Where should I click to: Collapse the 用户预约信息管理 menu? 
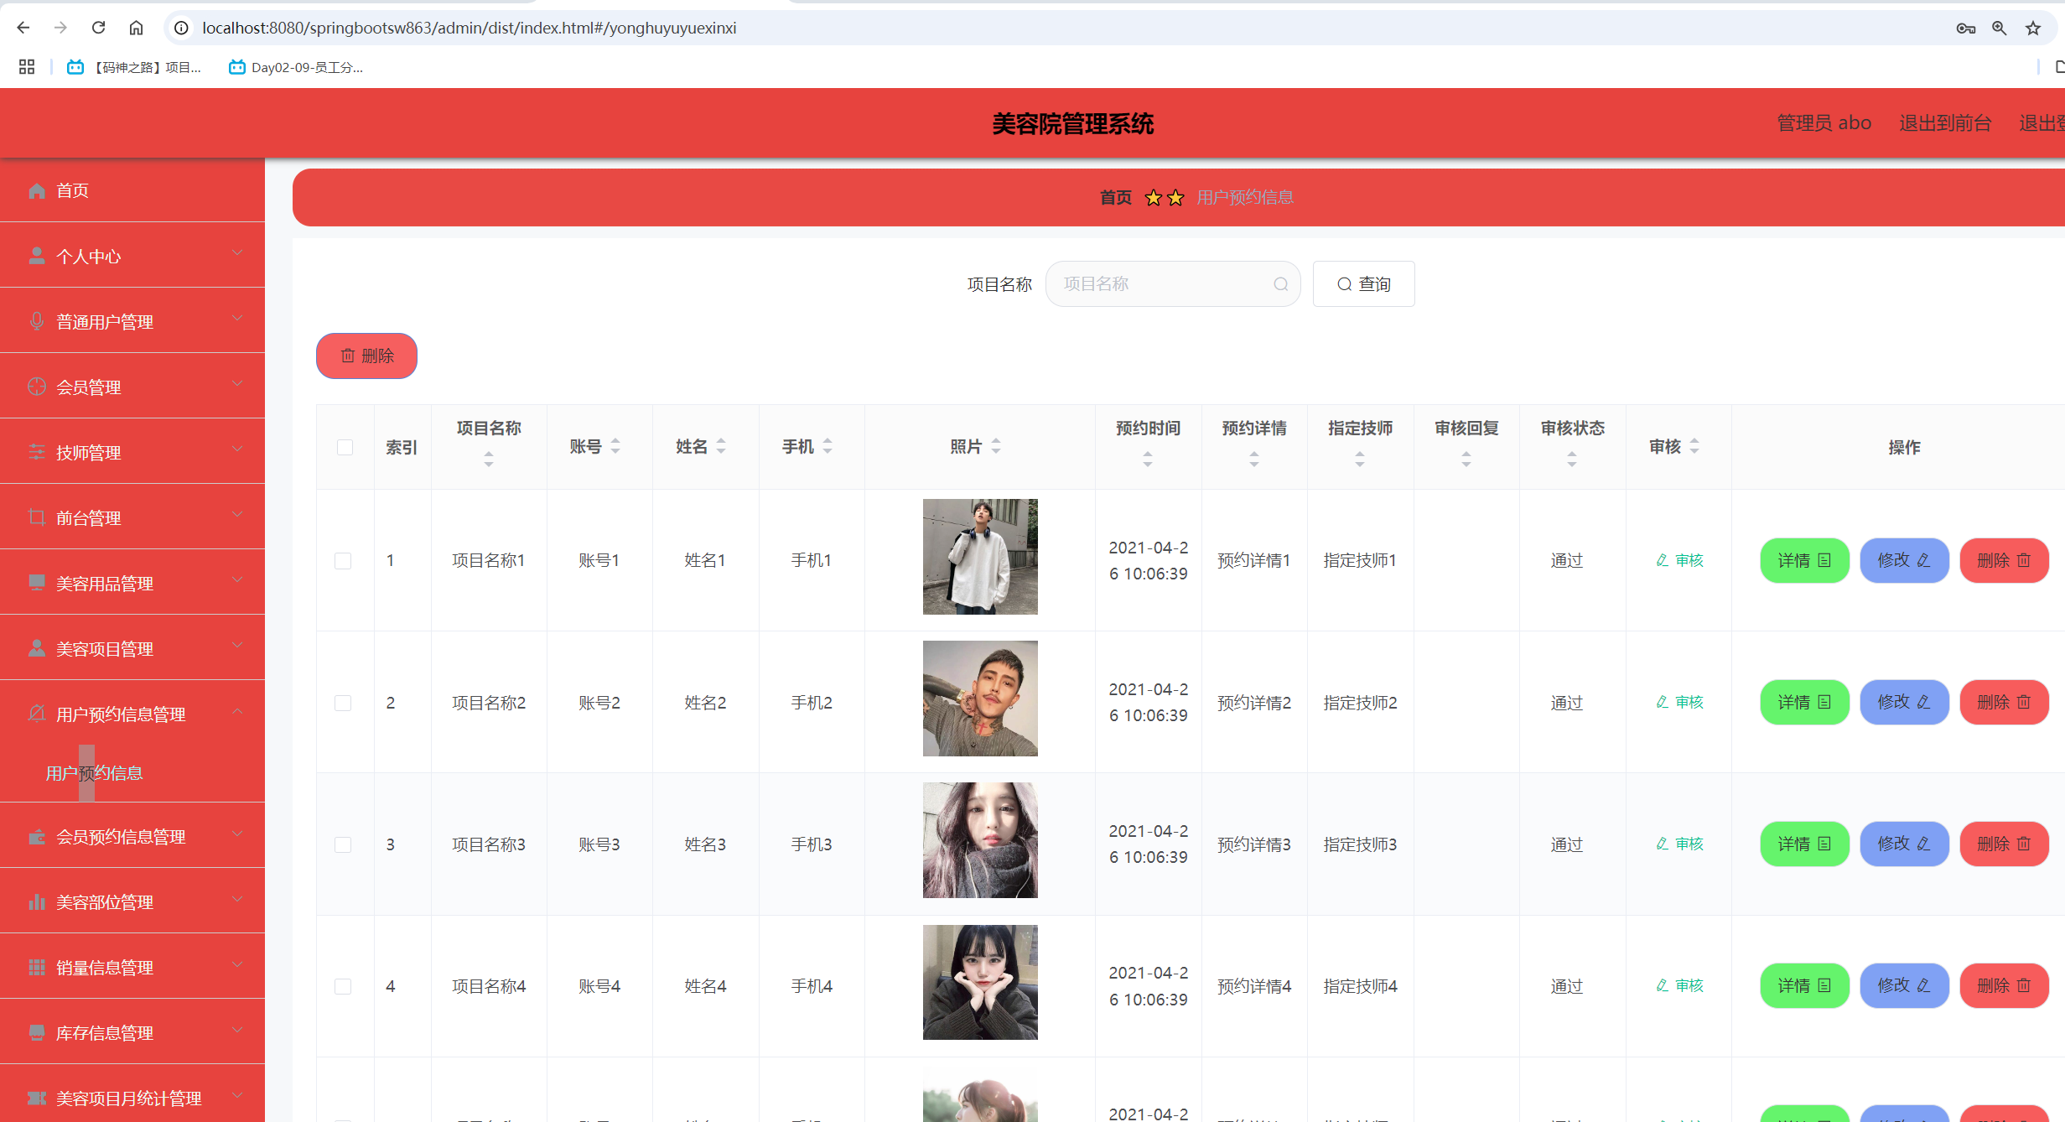[x=237, y=710]
